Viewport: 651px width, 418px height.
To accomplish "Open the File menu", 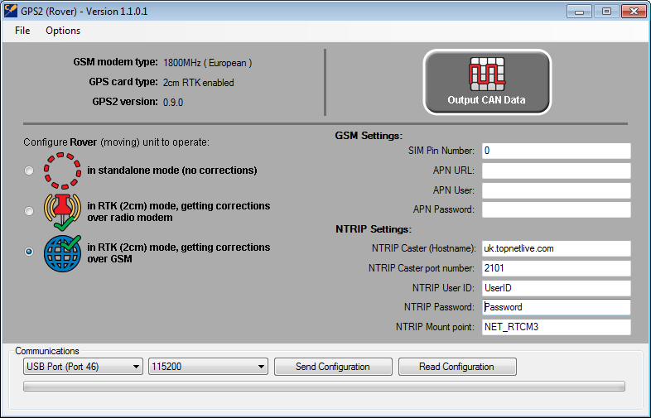I will [22, 31].
